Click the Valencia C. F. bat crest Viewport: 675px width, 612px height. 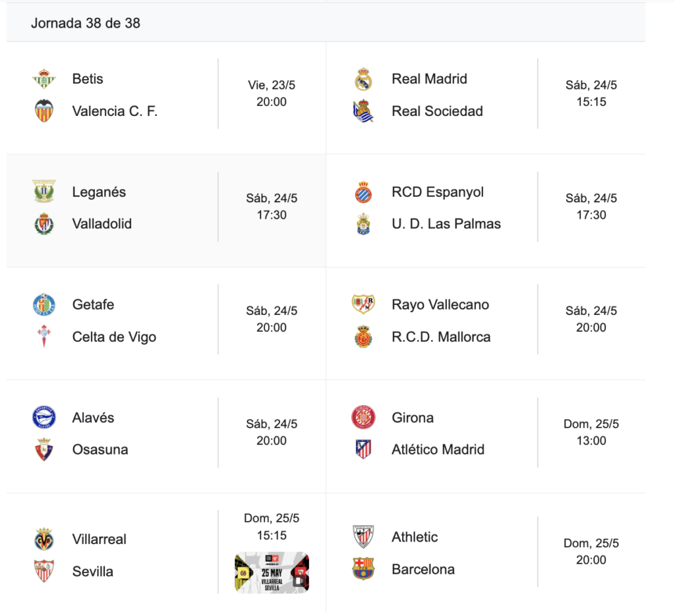point(44,111)
